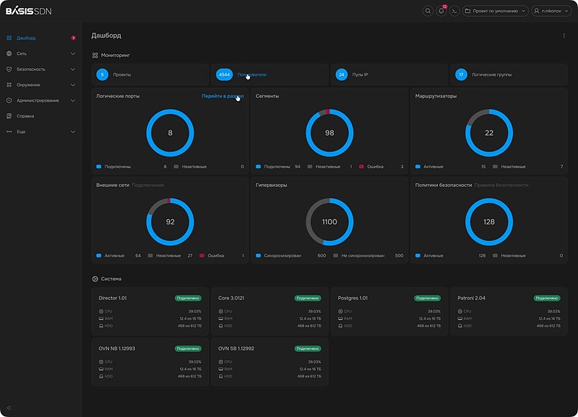Click the BASIS SDN logo
The image size is (578, 417).
pyautogui.click(x=29, y=11)
